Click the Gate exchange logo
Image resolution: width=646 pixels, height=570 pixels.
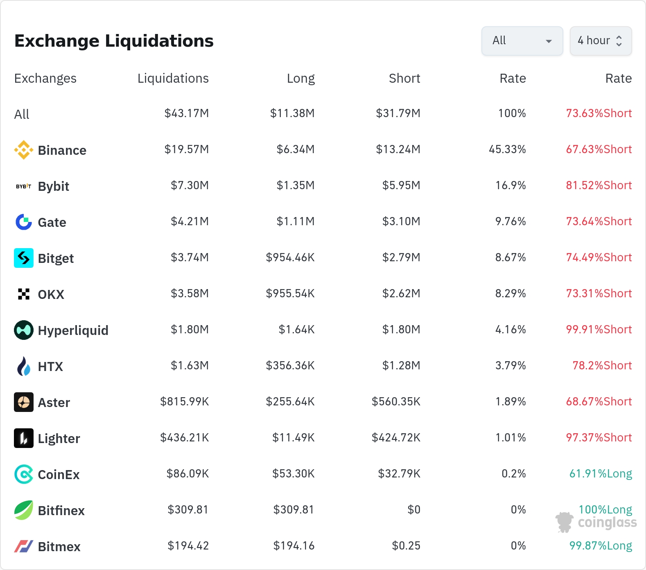[x=24, y=222]
